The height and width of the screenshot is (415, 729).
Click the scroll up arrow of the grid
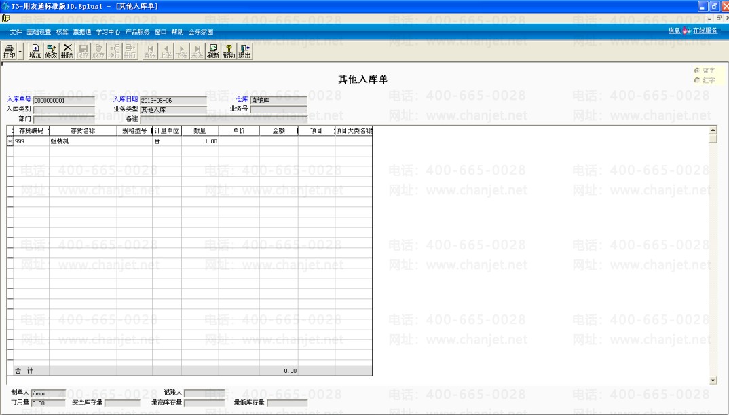(713, 130)
